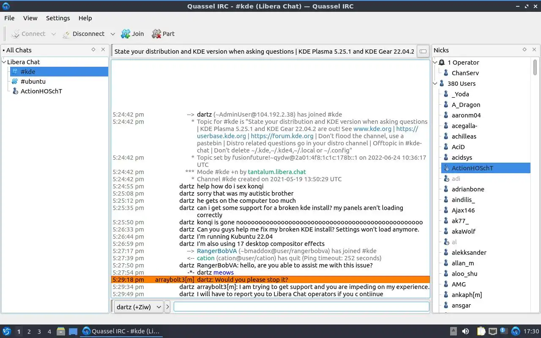Click the Disconnect toolbar button
This screenshot has width=541, height=338.
83,34
